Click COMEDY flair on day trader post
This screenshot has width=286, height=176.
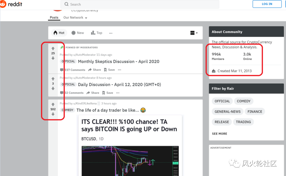67,110
